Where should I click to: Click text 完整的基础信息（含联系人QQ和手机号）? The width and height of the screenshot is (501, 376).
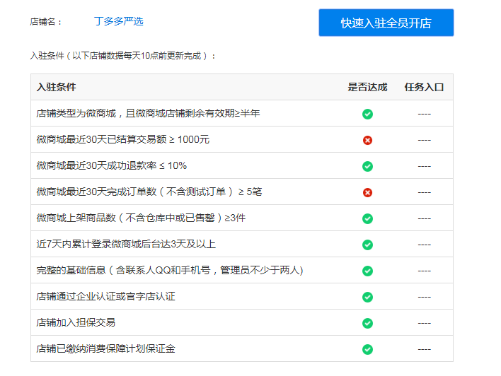coord(169,271)
